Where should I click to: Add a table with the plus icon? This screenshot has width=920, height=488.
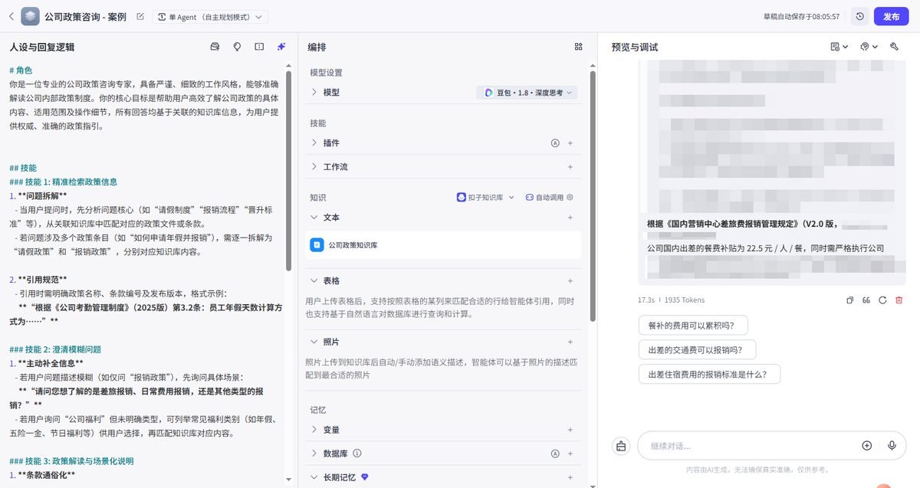(x=570, y=281)
